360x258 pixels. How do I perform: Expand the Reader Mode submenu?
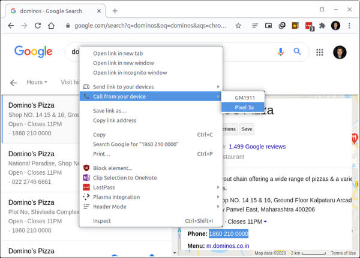coord(151,207)
